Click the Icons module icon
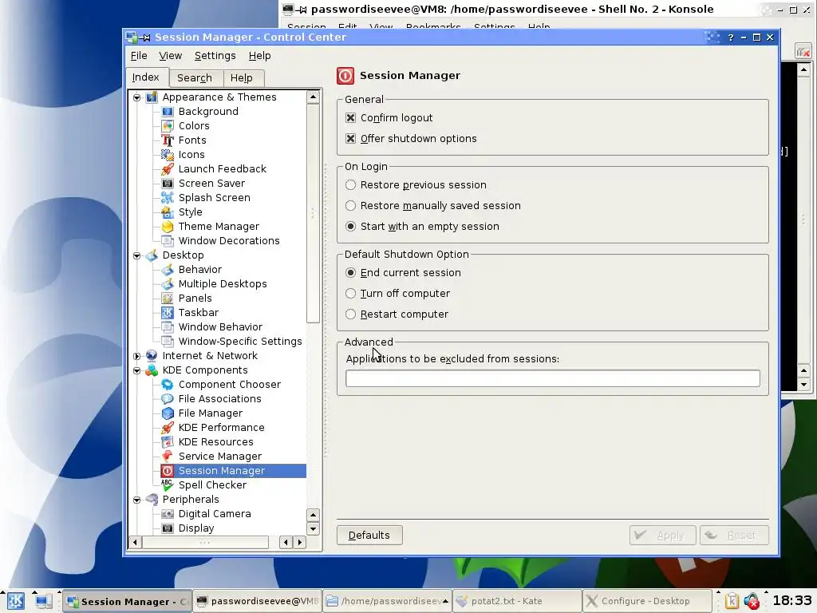Viewport: 817px width, 613px height. pos(168,154)
